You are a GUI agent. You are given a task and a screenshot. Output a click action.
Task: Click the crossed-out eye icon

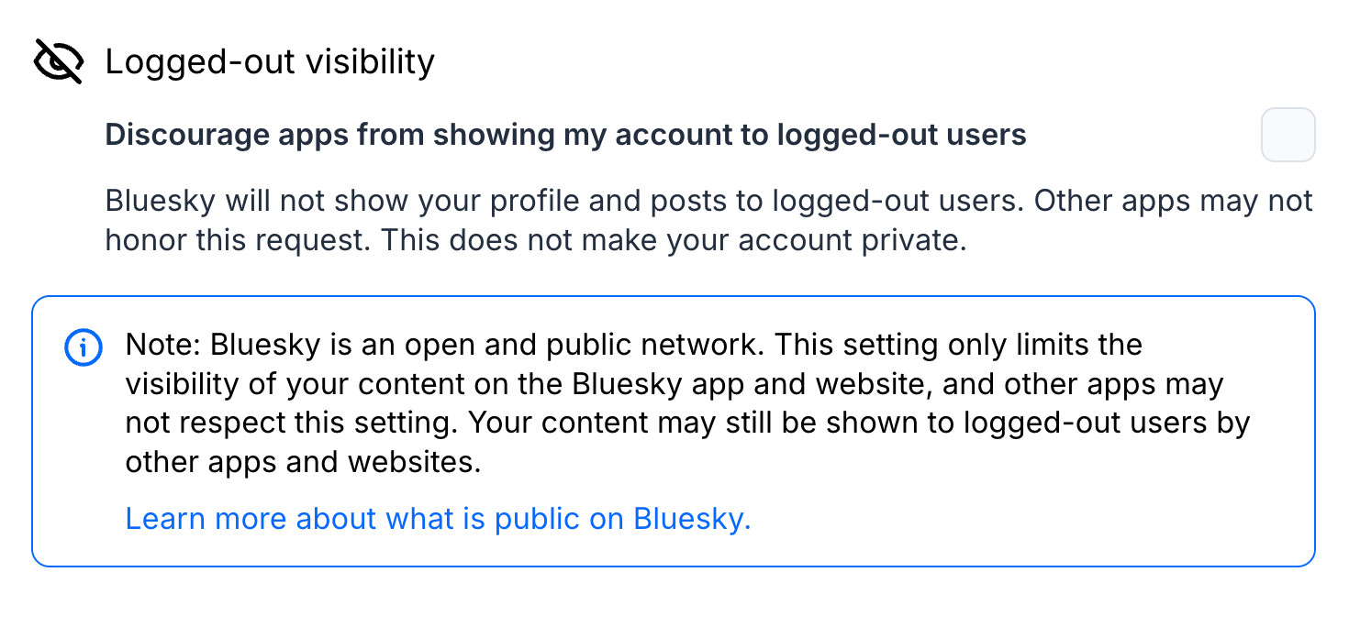tap(58, 61)
